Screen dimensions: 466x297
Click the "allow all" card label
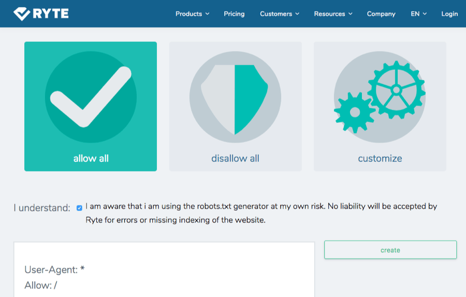91,158
